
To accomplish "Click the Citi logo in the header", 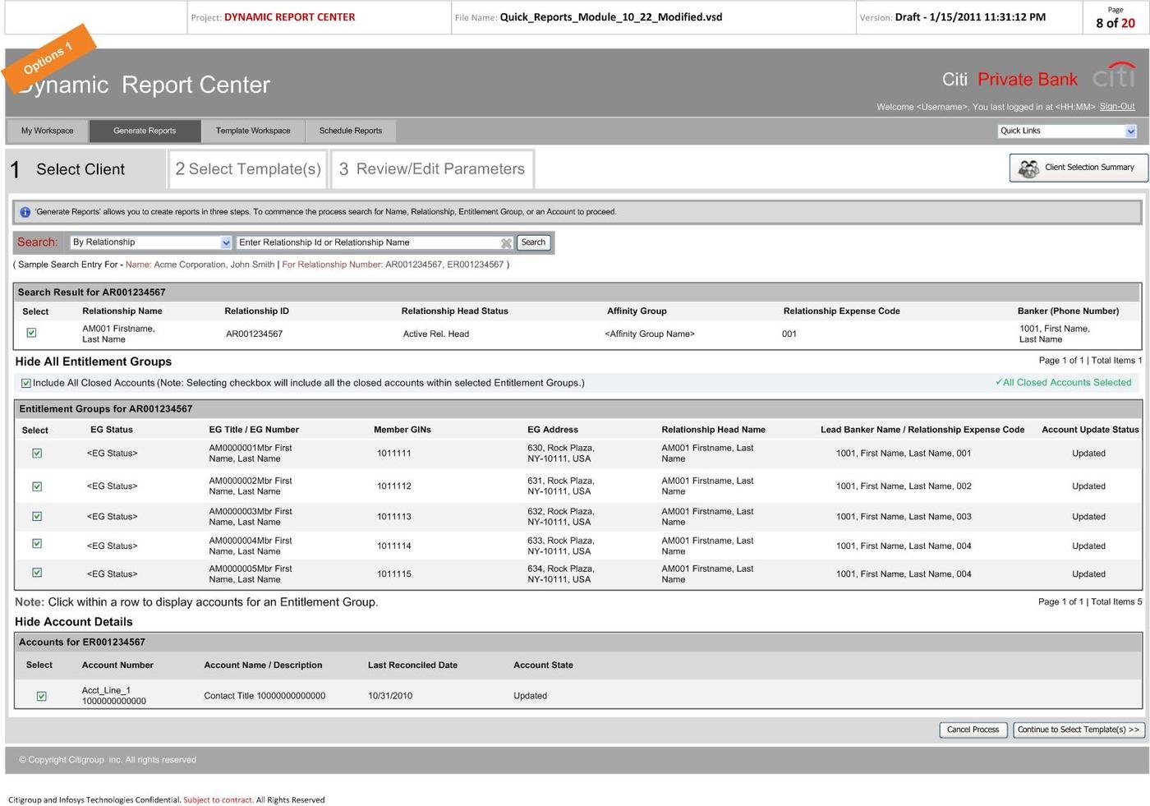I will [1113, 77].
